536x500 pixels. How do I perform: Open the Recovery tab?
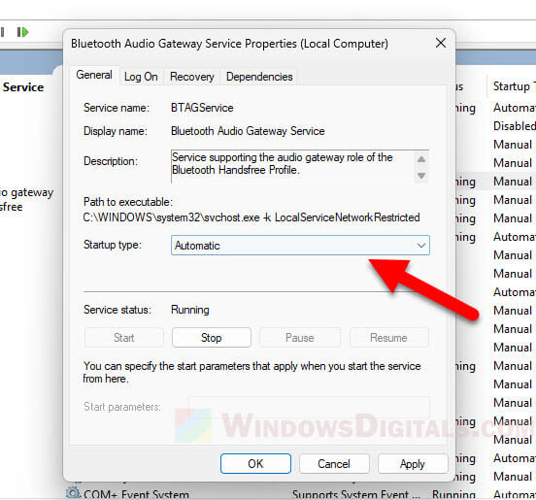191,77
